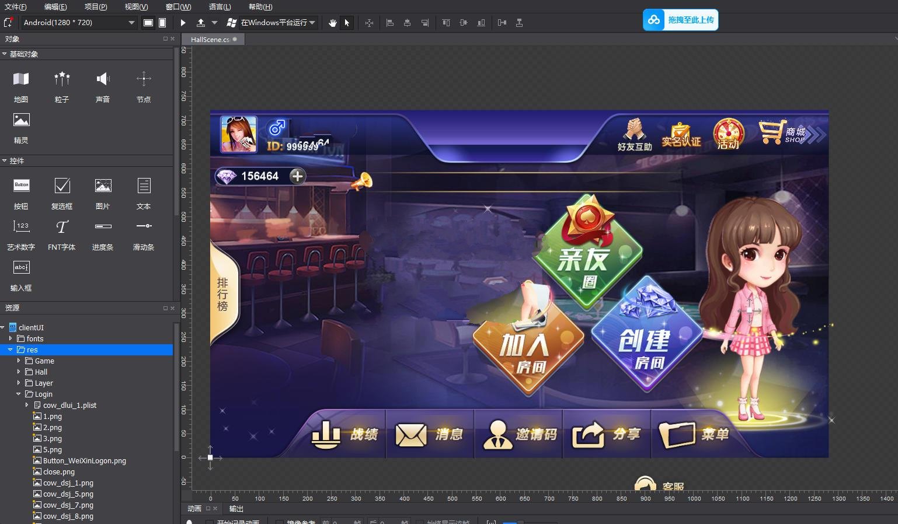Expand cow_dlui_1.plist in the resource tree

point(27,405)
